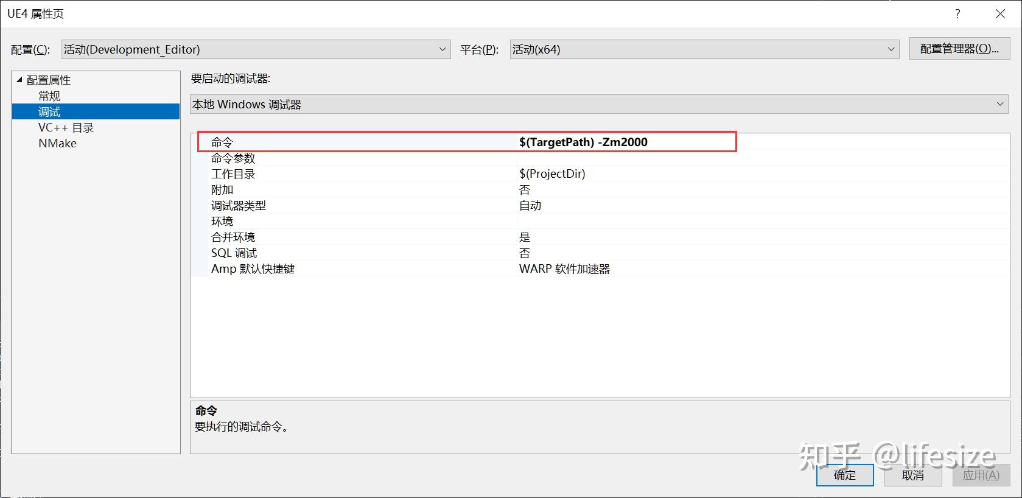
Task: Click the help question mark icon
Action: [957, 13]
